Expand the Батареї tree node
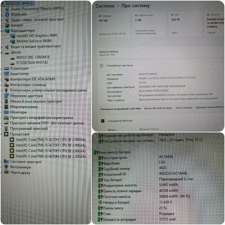This screenshot has width=225, height=225. pos(2,25)
